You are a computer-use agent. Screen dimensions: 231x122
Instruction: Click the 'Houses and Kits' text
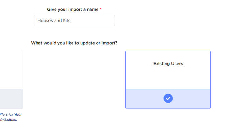[54, 20]
